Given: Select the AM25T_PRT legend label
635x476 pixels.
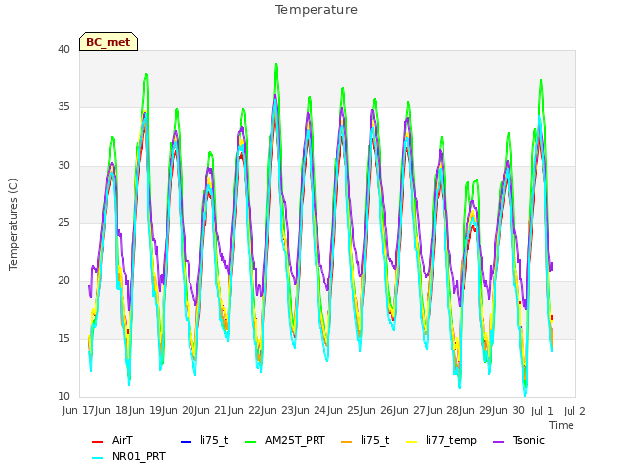Looking at the screenshot, I should coord(295,440).
